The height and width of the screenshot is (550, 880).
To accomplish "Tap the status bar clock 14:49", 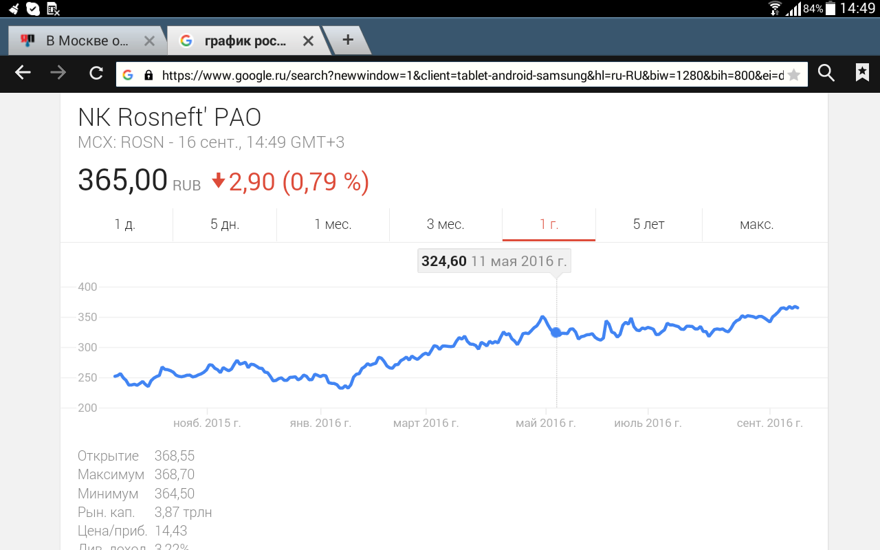I will coord(858,8).
